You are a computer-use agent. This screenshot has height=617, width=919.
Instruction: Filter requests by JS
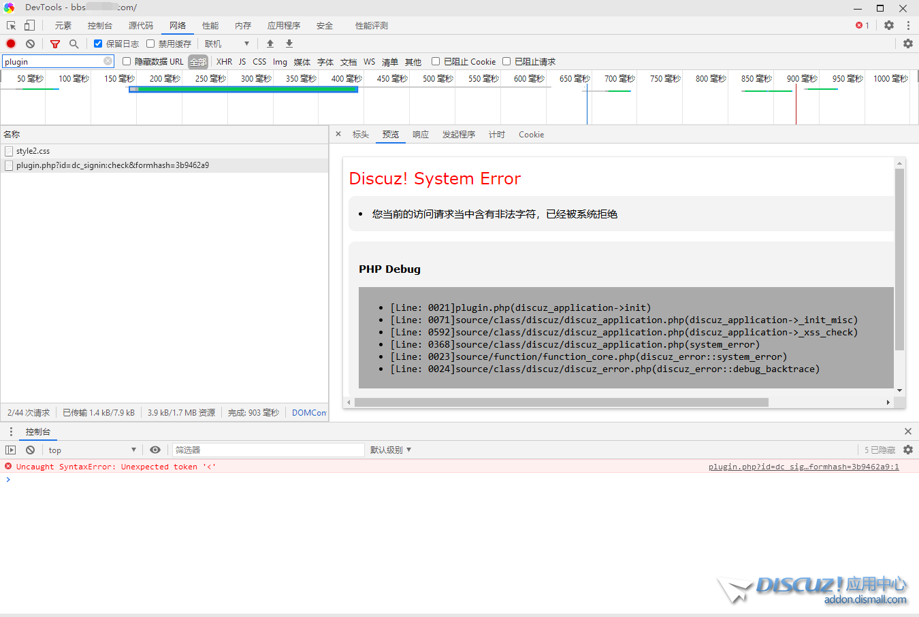click(x=242, y=61)
